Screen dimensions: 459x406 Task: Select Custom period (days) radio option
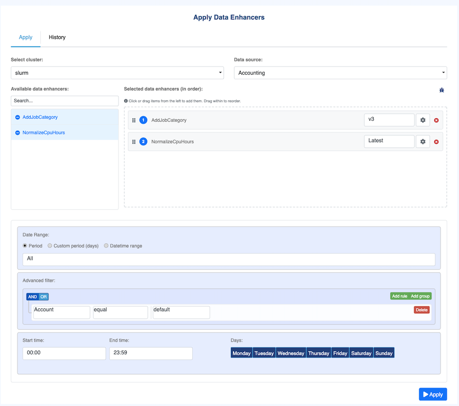50,245
